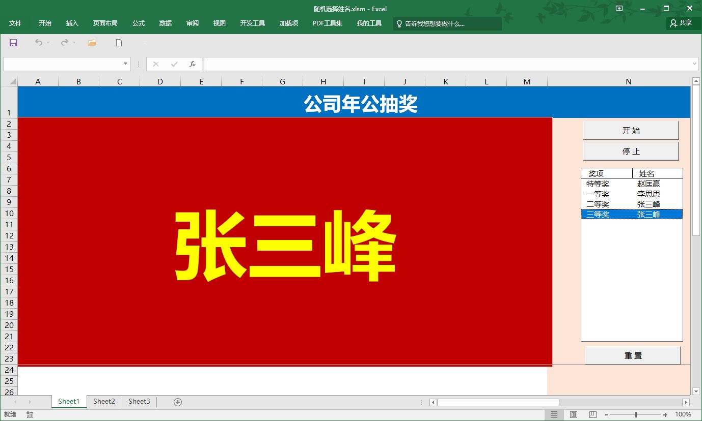Viewport: 702px width, 421px height.
Task: Select the 二等奖 张三峰 list row
Action: [632, 204]
